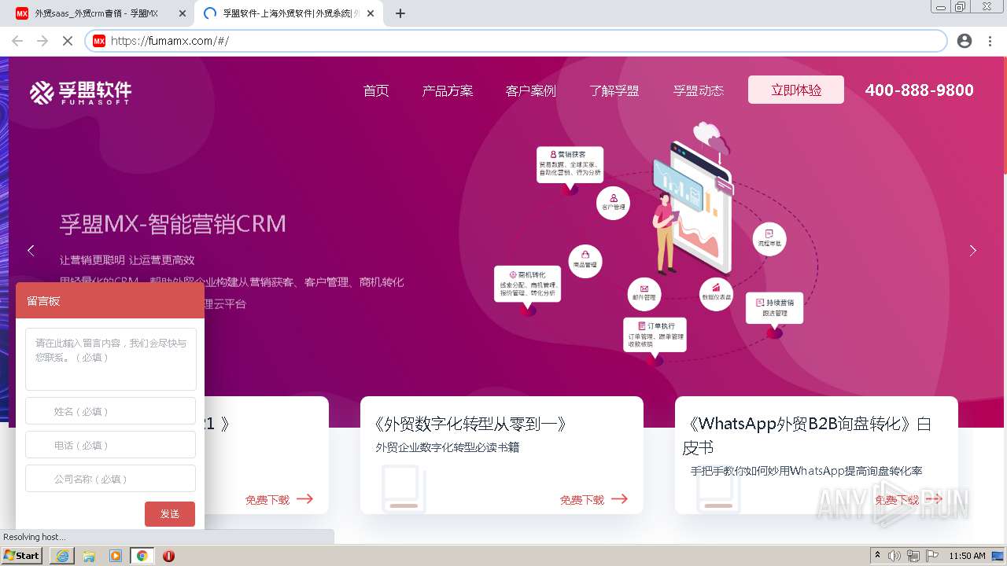Viewport: 1007px width, 566px height.
Task: Focus the 电话 input field
Action: pyautogui.click(x=111, y=445)
